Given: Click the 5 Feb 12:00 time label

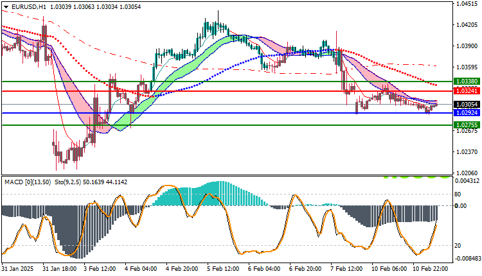Looking at the screenshot, I should (223, 269).
